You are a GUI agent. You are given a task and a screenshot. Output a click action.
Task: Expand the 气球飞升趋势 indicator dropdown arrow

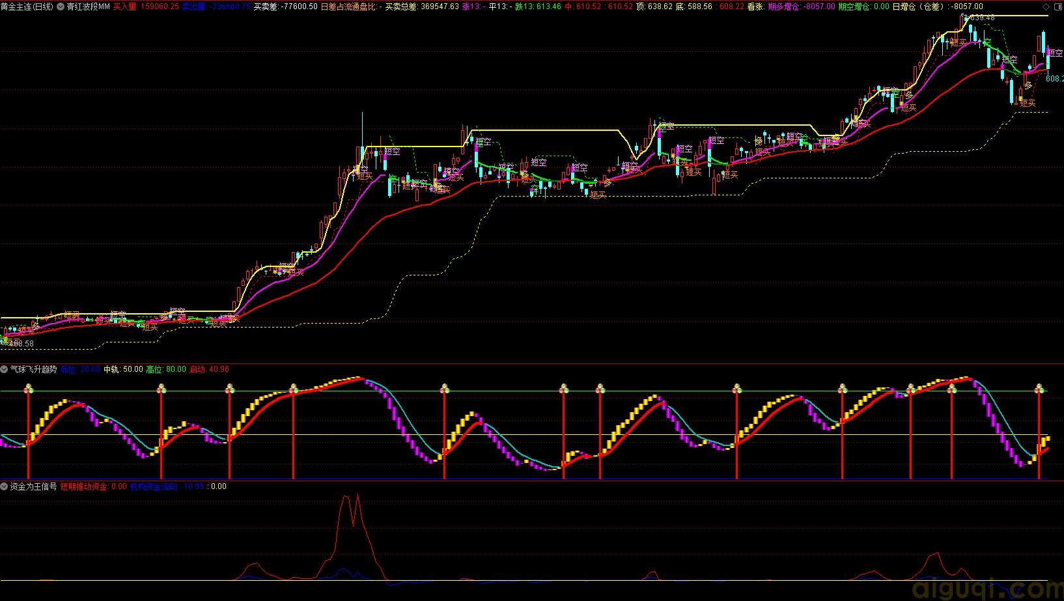coord(4,369)
